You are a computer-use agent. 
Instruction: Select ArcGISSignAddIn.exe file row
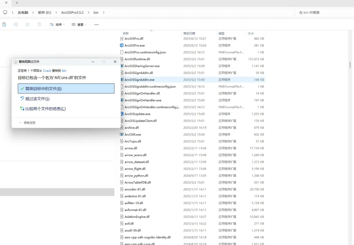[192, 80]
